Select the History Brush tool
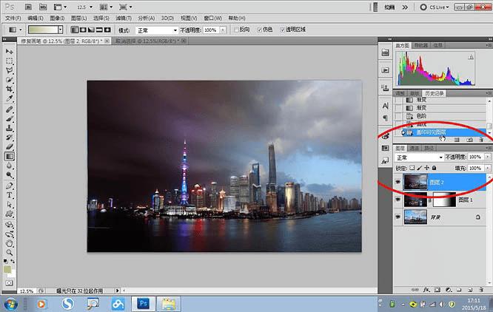Screen dimensions: 493x312 10,138
